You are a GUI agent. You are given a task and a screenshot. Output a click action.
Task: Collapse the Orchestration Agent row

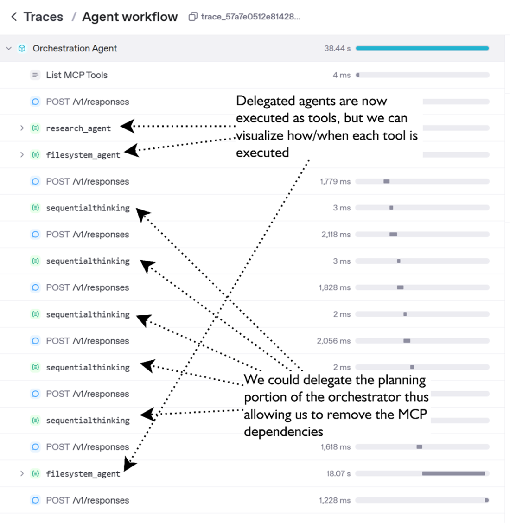click(9, 48)
